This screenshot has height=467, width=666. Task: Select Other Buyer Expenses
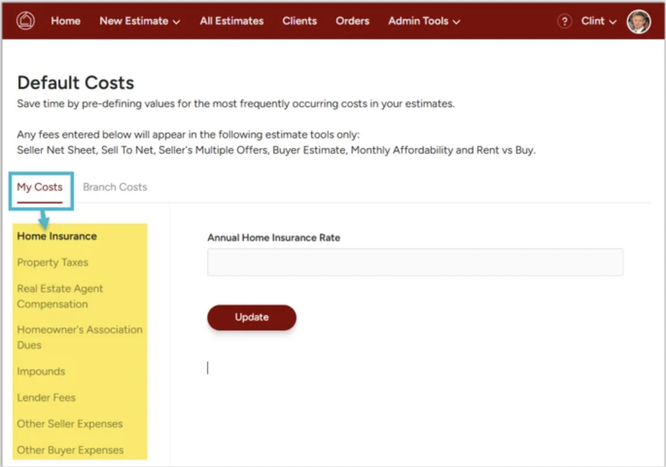(70, 450)
